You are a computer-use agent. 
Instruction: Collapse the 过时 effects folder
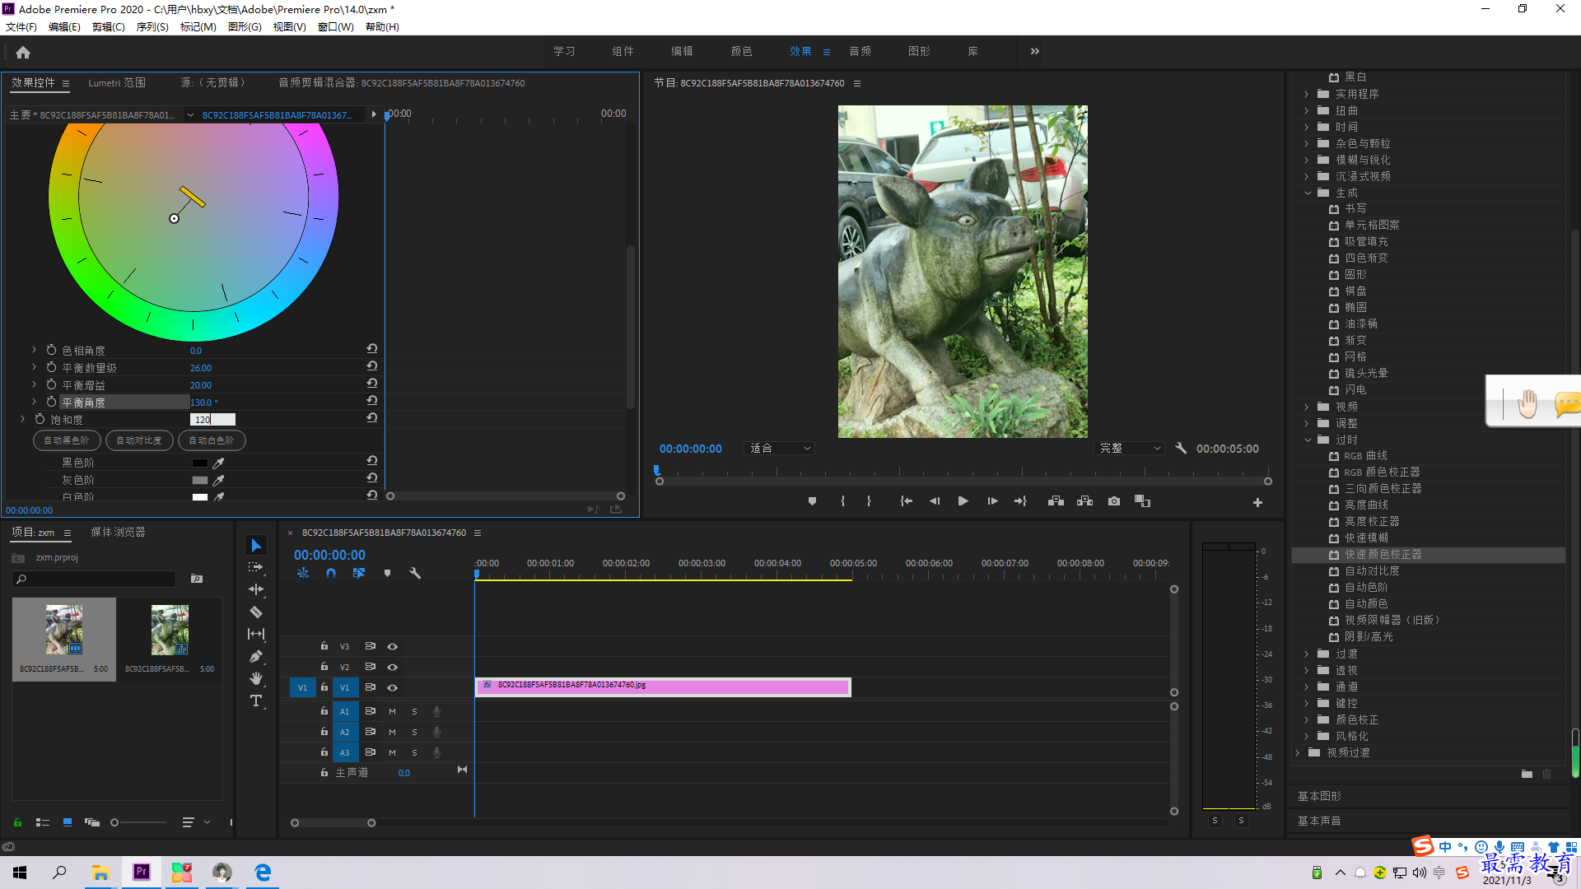1307,440
